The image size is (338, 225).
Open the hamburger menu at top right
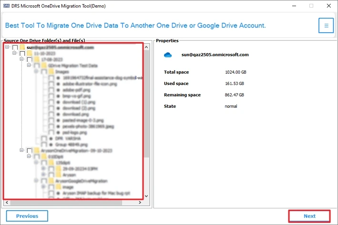tap(326, 26)
